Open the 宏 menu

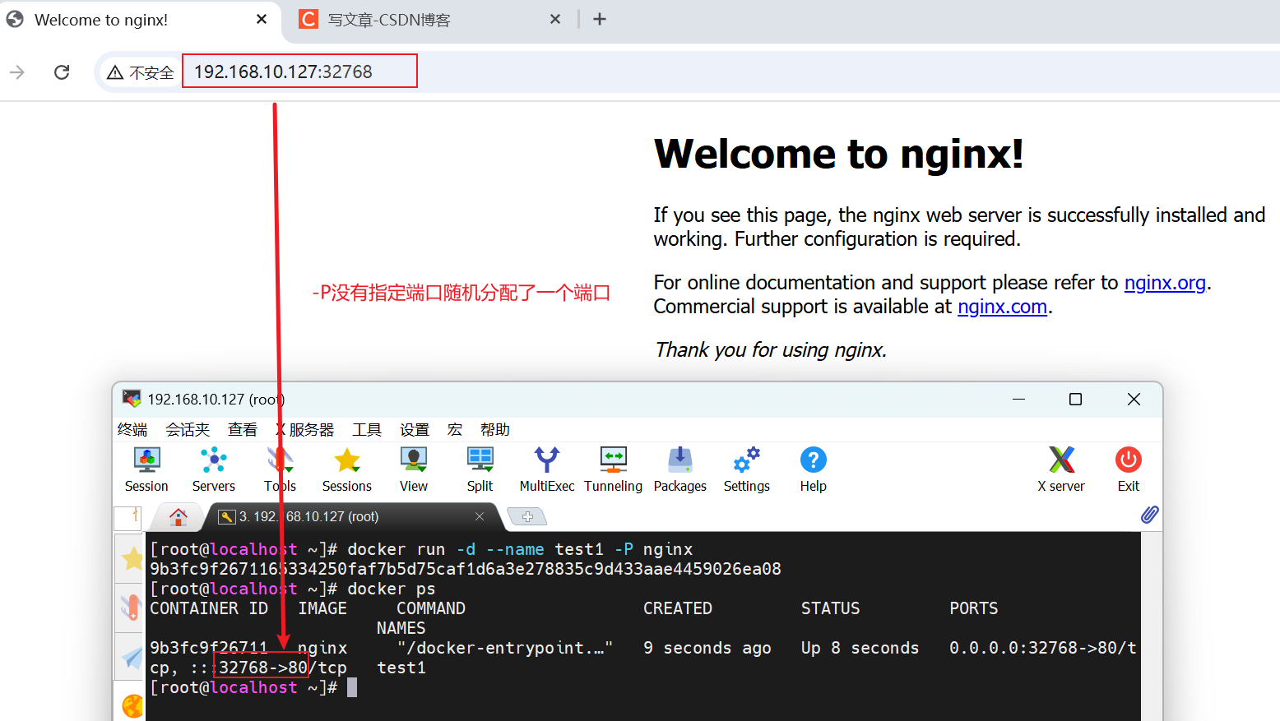(x=455, y=429)
